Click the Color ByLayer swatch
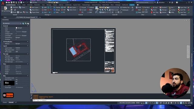This screenshot has width=194, height=109. [x=16, y=28]
